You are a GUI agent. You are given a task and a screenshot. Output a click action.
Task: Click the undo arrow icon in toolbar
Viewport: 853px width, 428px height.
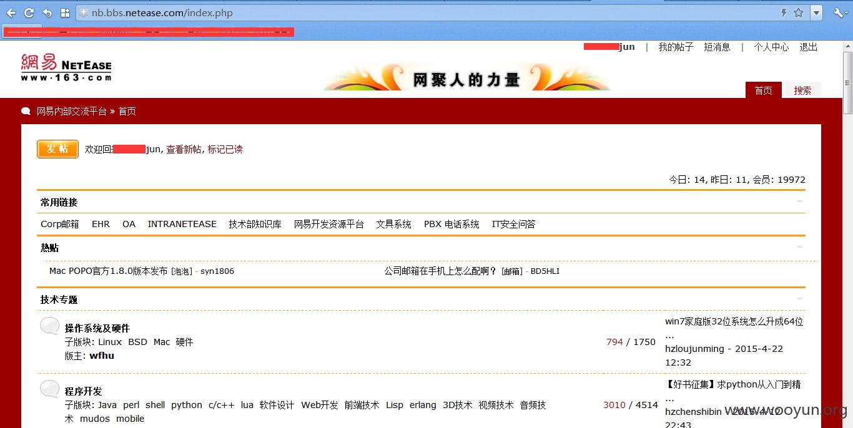pyautogui.click(x=47, y=12)
